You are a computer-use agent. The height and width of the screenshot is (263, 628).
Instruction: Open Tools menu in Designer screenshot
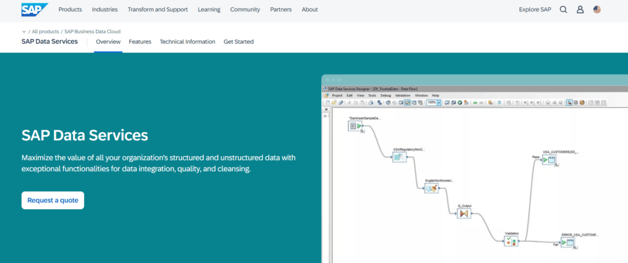[372, 95]
